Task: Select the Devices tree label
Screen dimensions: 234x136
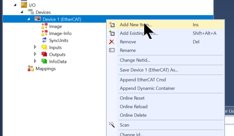Action: click(43, 12)
